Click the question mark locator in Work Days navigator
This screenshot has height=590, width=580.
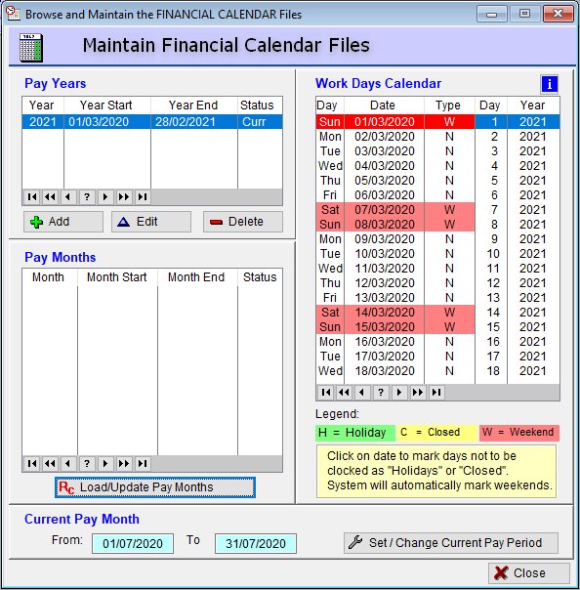coord(380,393)
